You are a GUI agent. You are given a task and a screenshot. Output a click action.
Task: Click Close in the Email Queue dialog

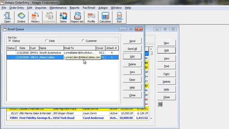(x=132, y=95)
